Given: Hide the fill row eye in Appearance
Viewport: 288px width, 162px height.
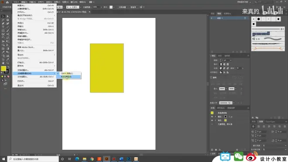Looking at the screenshot, I should pyautogui.click(x=212, y=121).
